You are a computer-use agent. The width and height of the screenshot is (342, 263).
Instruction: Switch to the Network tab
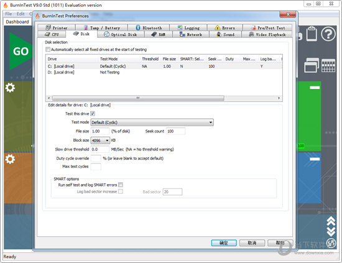point(191,34)
